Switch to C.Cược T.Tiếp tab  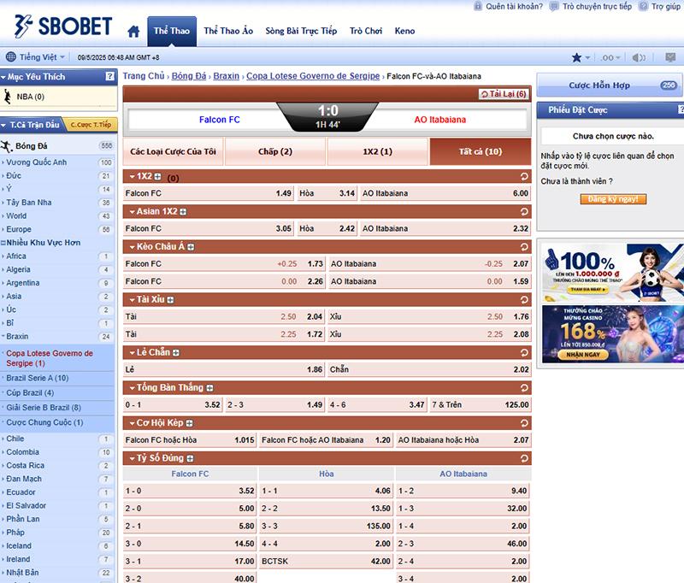[x=91, y=125]
